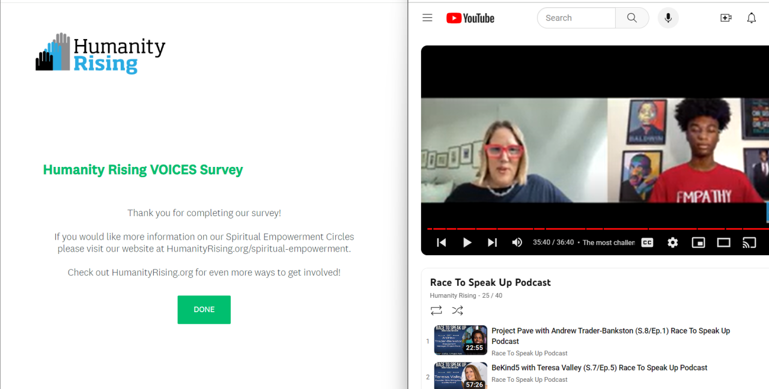Viewport: 769px width, 389px height.
Task: Skip to next video in player
Action: [x=492, y=243]
